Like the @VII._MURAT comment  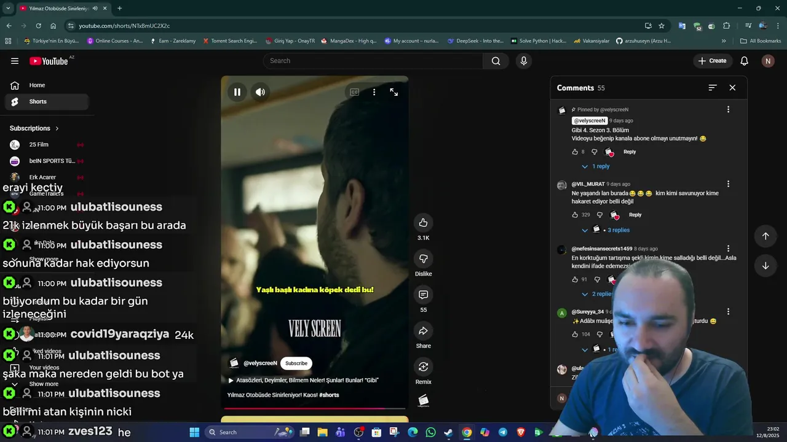(x=575, y=215)
